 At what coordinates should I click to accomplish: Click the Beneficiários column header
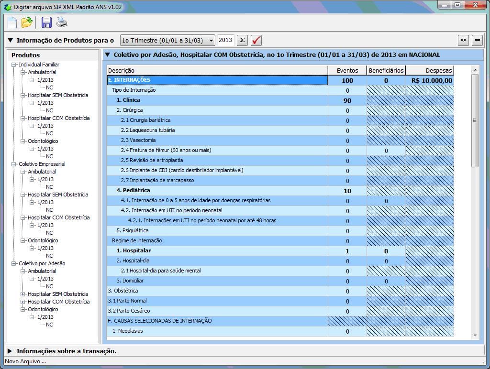[x=386, y=71]
